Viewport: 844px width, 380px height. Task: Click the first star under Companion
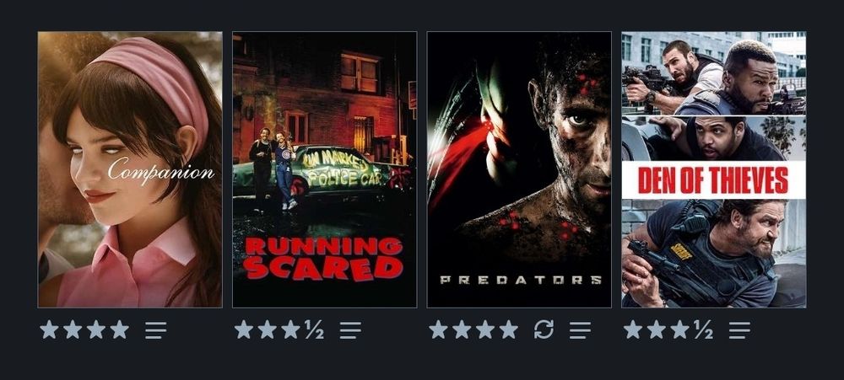[49, 329]
